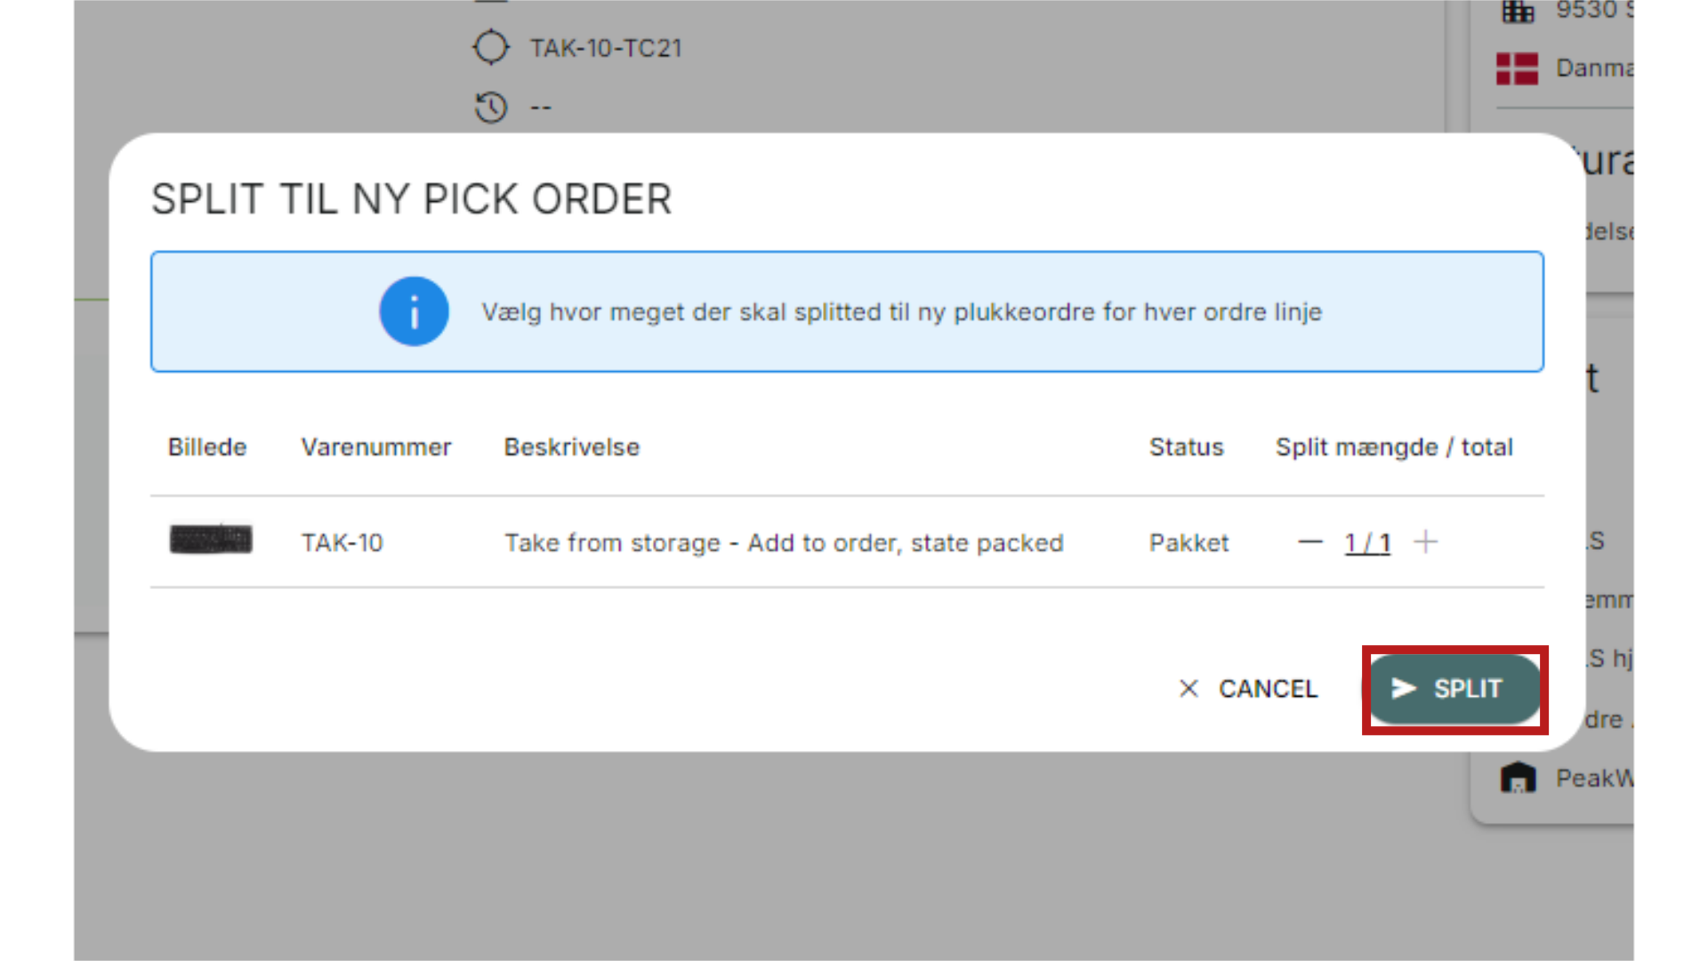Select the TAK-10 item number
Viewport: 1708px width, 961px height.
(x=342, y=543)
